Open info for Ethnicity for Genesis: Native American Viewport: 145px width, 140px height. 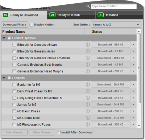point(88,58)
